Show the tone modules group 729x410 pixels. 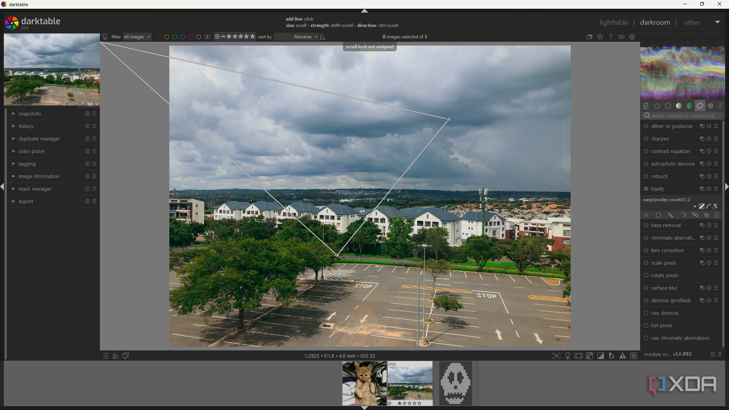point(679,106)
